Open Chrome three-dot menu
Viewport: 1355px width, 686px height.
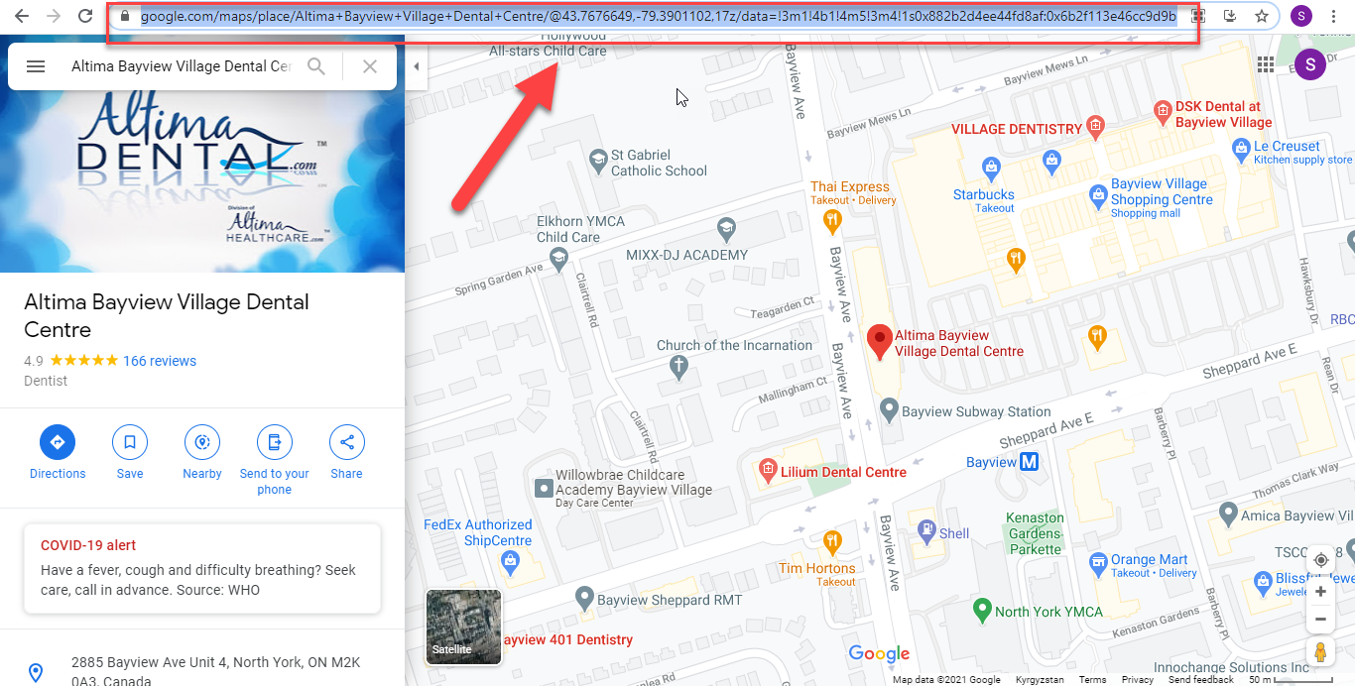point(1334,16)
